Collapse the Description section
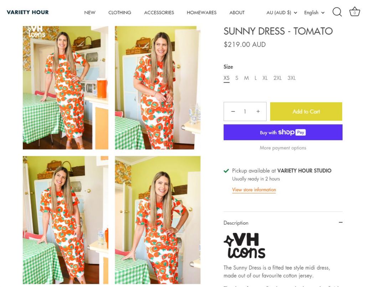365x287 pixels. 340,223
